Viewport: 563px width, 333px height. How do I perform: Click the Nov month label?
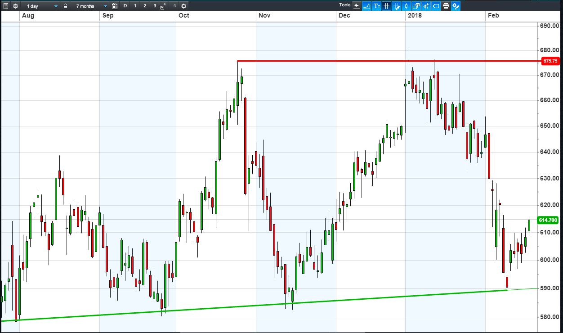[x=264, y=15]
